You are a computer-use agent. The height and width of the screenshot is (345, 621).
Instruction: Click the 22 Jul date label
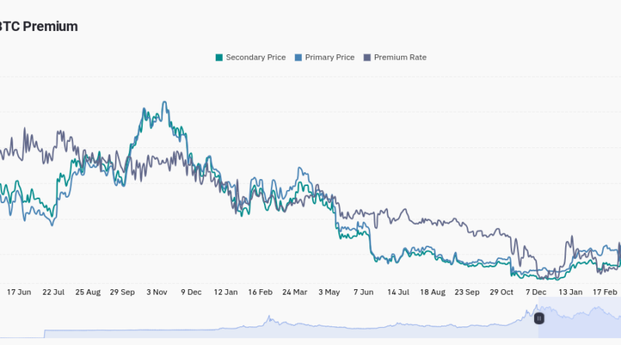54,292
